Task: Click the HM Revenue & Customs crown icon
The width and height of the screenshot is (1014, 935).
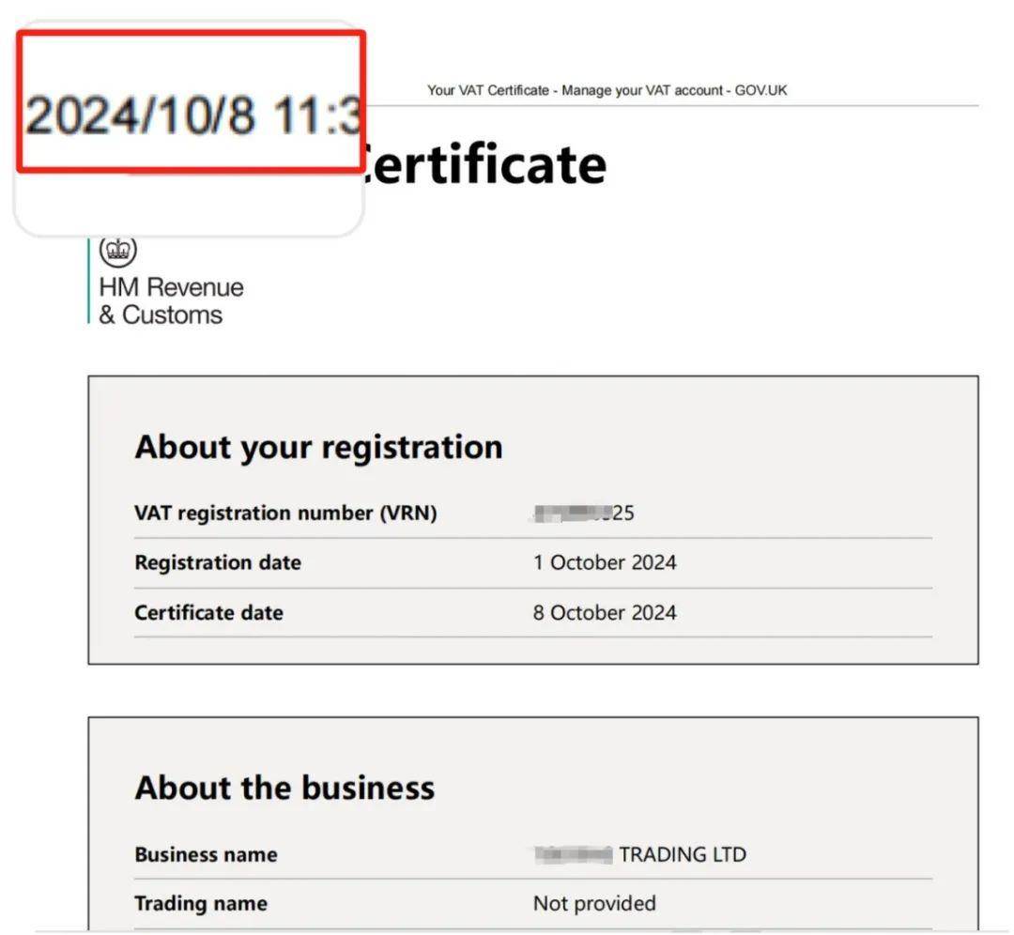Action: click(117, 251)
